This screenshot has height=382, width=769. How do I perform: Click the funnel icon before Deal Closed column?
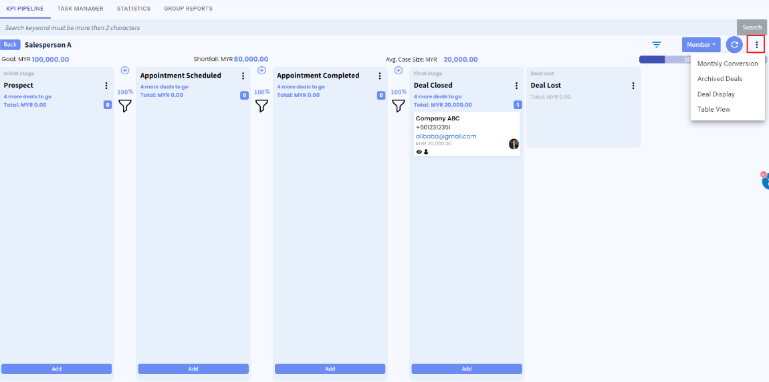(399, 106)
